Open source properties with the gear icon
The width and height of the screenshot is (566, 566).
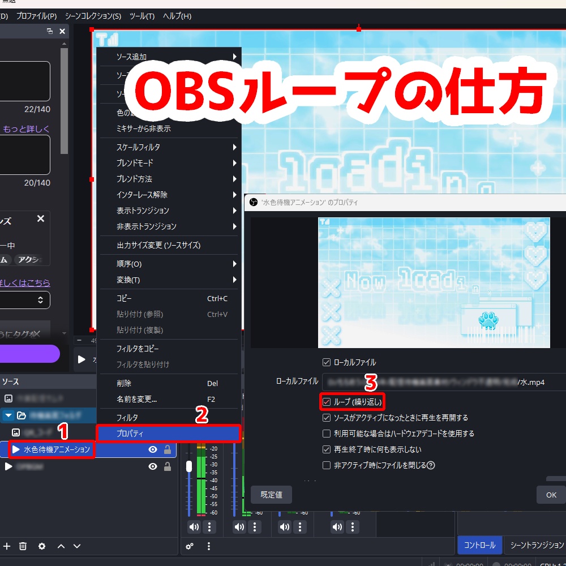41,546
